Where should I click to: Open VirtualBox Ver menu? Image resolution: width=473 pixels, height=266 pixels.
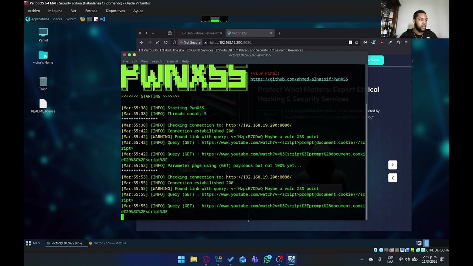[74, 11]
